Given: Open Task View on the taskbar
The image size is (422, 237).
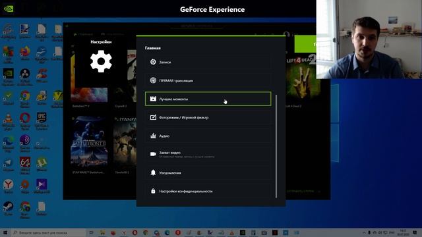Looking at the screenshot, I should 91,232.
